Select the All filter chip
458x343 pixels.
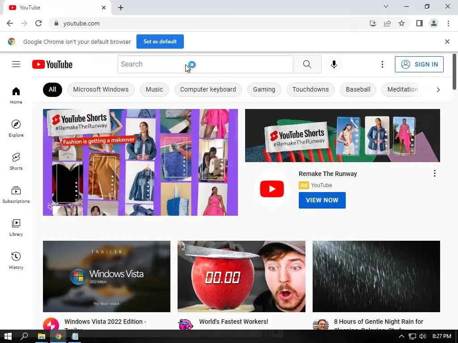(52, 89)
